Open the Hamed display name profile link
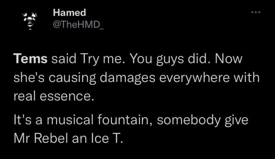This screenshot has width=275, height=159. (x=70, y=12)
